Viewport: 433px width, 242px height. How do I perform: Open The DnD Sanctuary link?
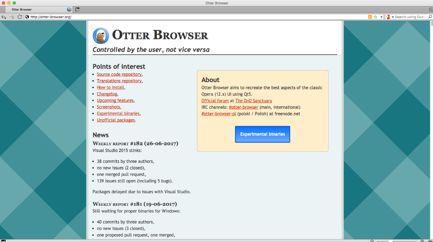click(254, 101)
